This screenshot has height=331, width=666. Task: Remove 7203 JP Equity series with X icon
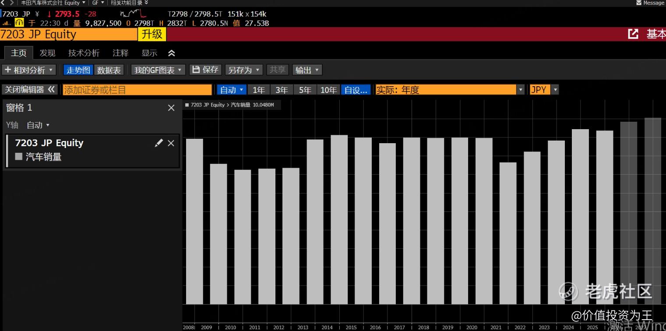point(171,143)
